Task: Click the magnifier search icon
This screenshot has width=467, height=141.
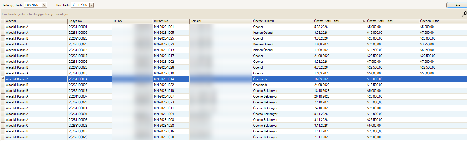Action: pyautogui.click(x=464, y=14)
